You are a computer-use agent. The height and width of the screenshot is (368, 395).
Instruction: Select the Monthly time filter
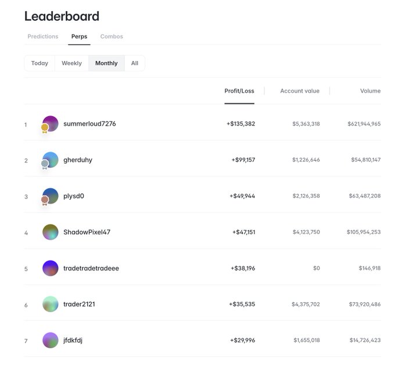pyautogui.click(x=106, y=63)
